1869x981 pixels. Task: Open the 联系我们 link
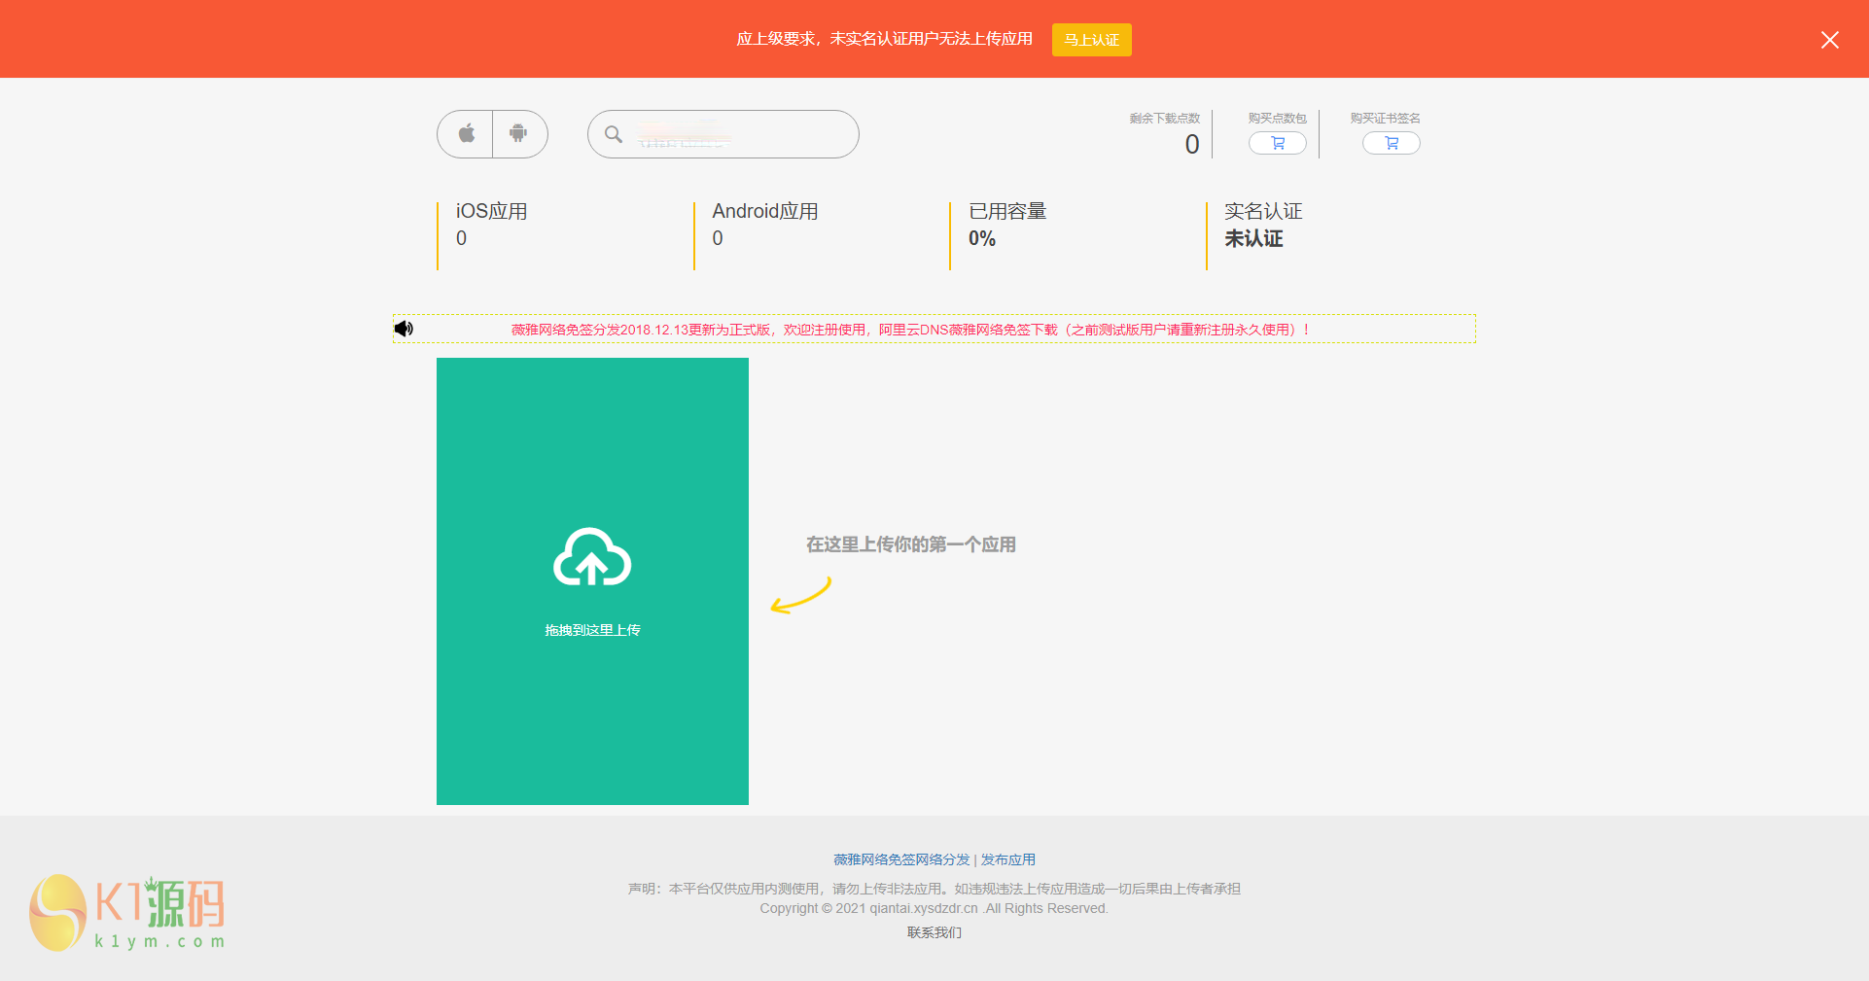pos(933,931)
